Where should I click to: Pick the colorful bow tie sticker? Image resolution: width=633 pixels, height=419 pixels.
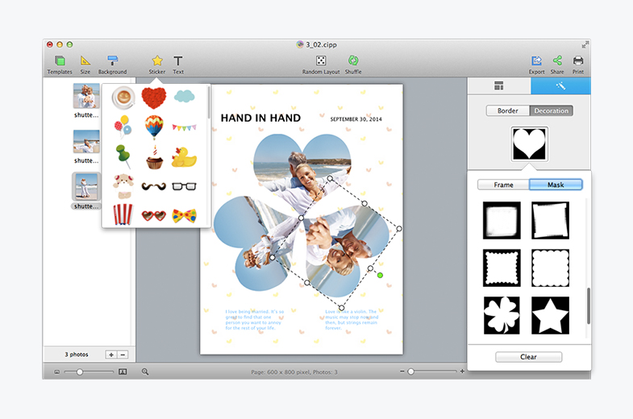(184, 216)
